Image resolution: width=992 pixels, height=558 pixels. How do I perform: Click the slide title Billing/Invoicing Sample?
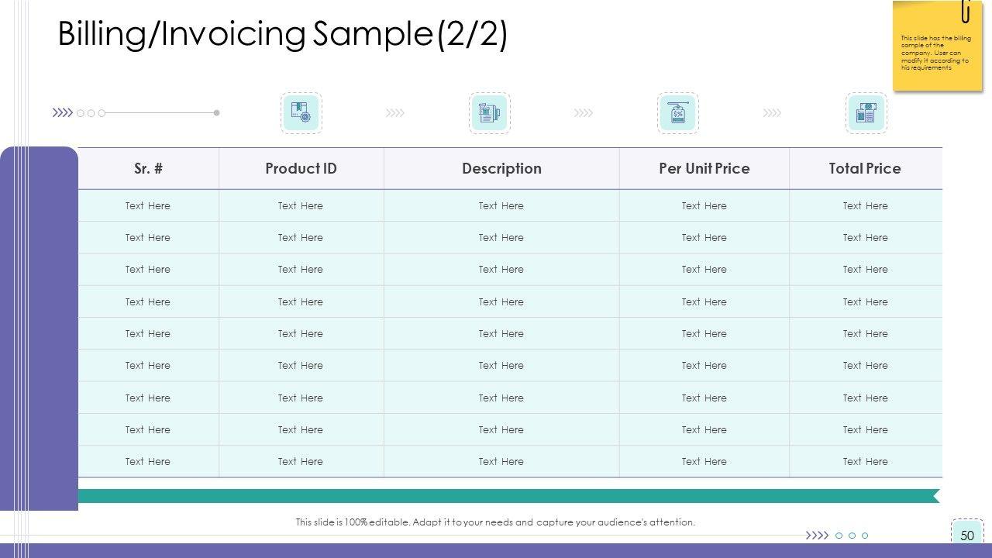tap(283, 35)
